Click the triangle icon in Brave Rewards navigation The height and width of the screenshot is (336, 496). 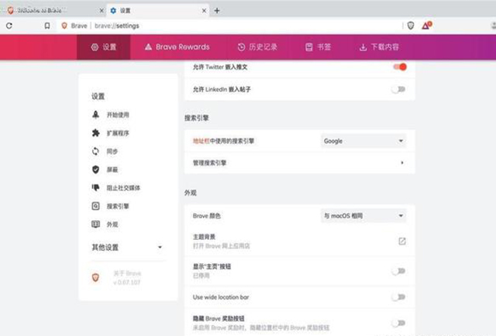[148, 47]
